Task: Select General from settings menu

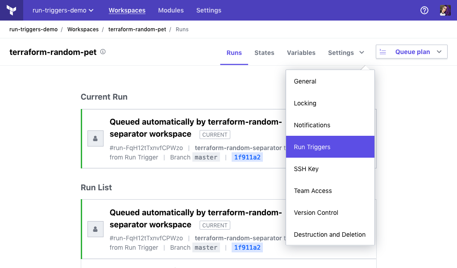Action: pos(330,81)
